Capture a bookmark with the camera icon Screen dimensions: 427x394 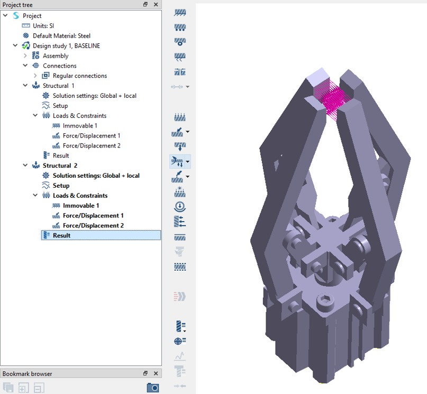(152, 388)
